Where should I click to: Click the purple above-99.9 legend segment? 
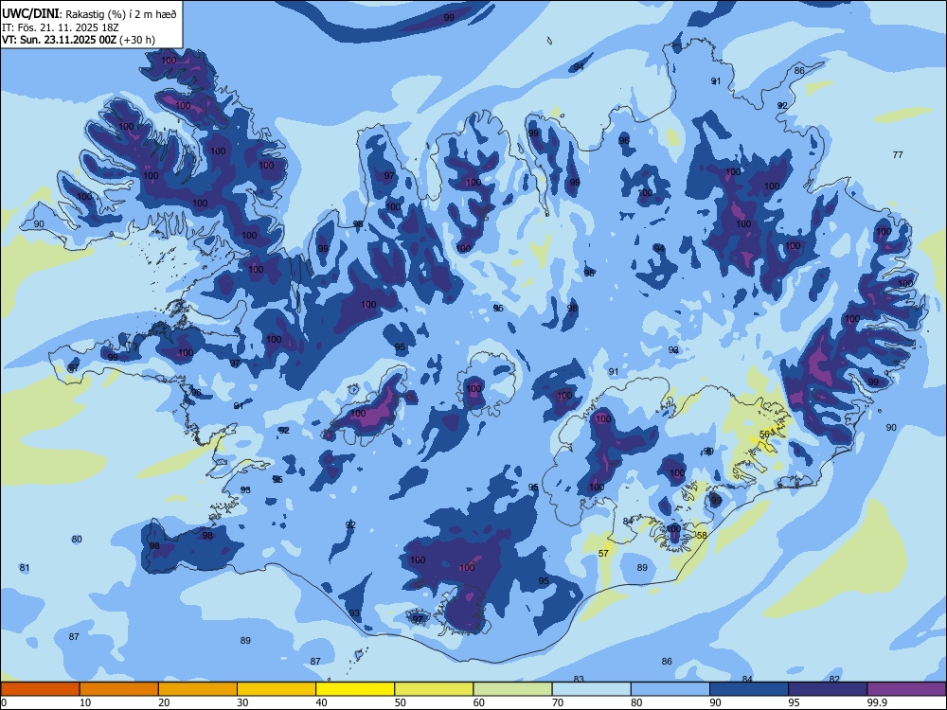[906, 689]
